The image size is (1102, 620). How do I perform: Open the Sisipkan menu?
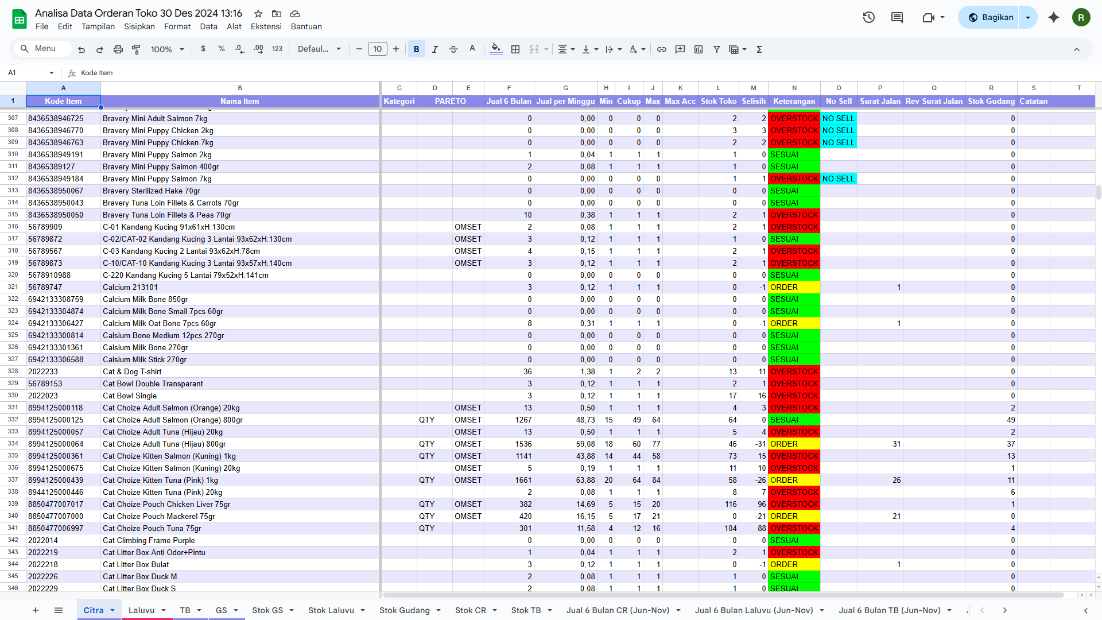[139, 26]
